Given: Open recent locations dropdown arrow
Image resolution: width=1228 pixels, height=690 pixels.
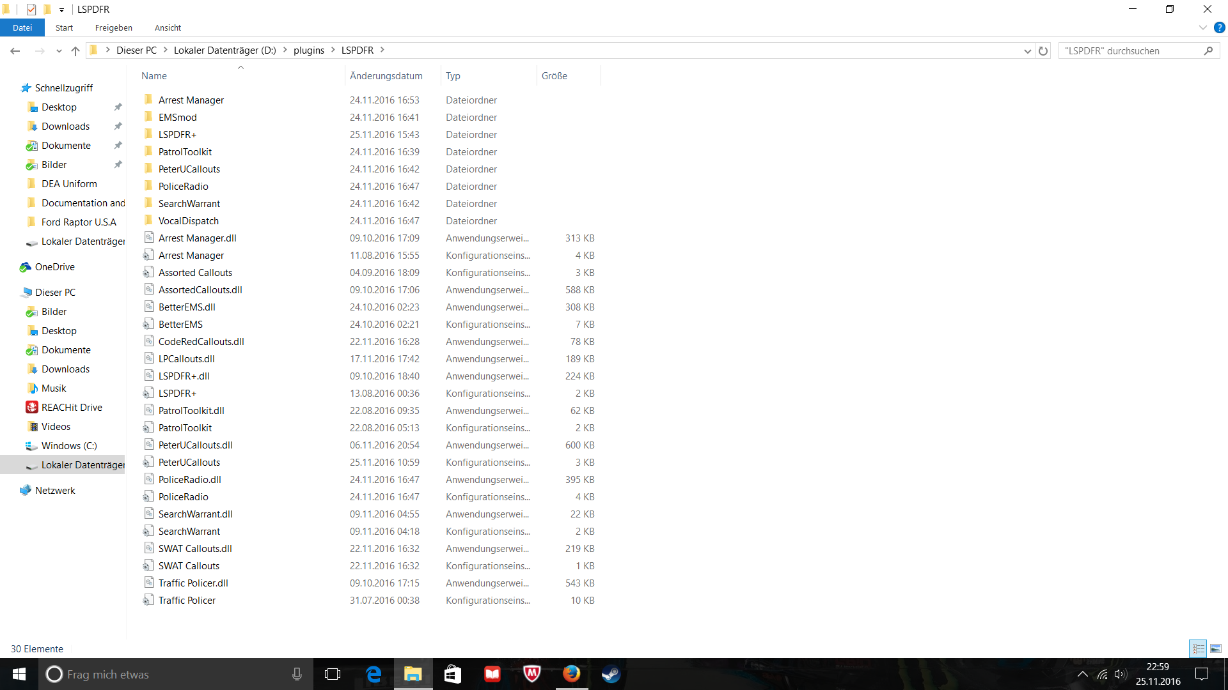Looking at the screenshot, I should [59, 50].
